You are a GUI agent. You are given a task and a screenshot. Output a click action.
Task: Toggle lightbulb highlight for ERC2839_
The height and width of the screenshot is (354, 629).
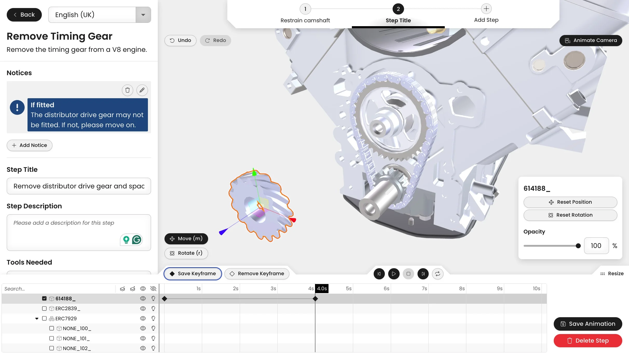[153, 308]
